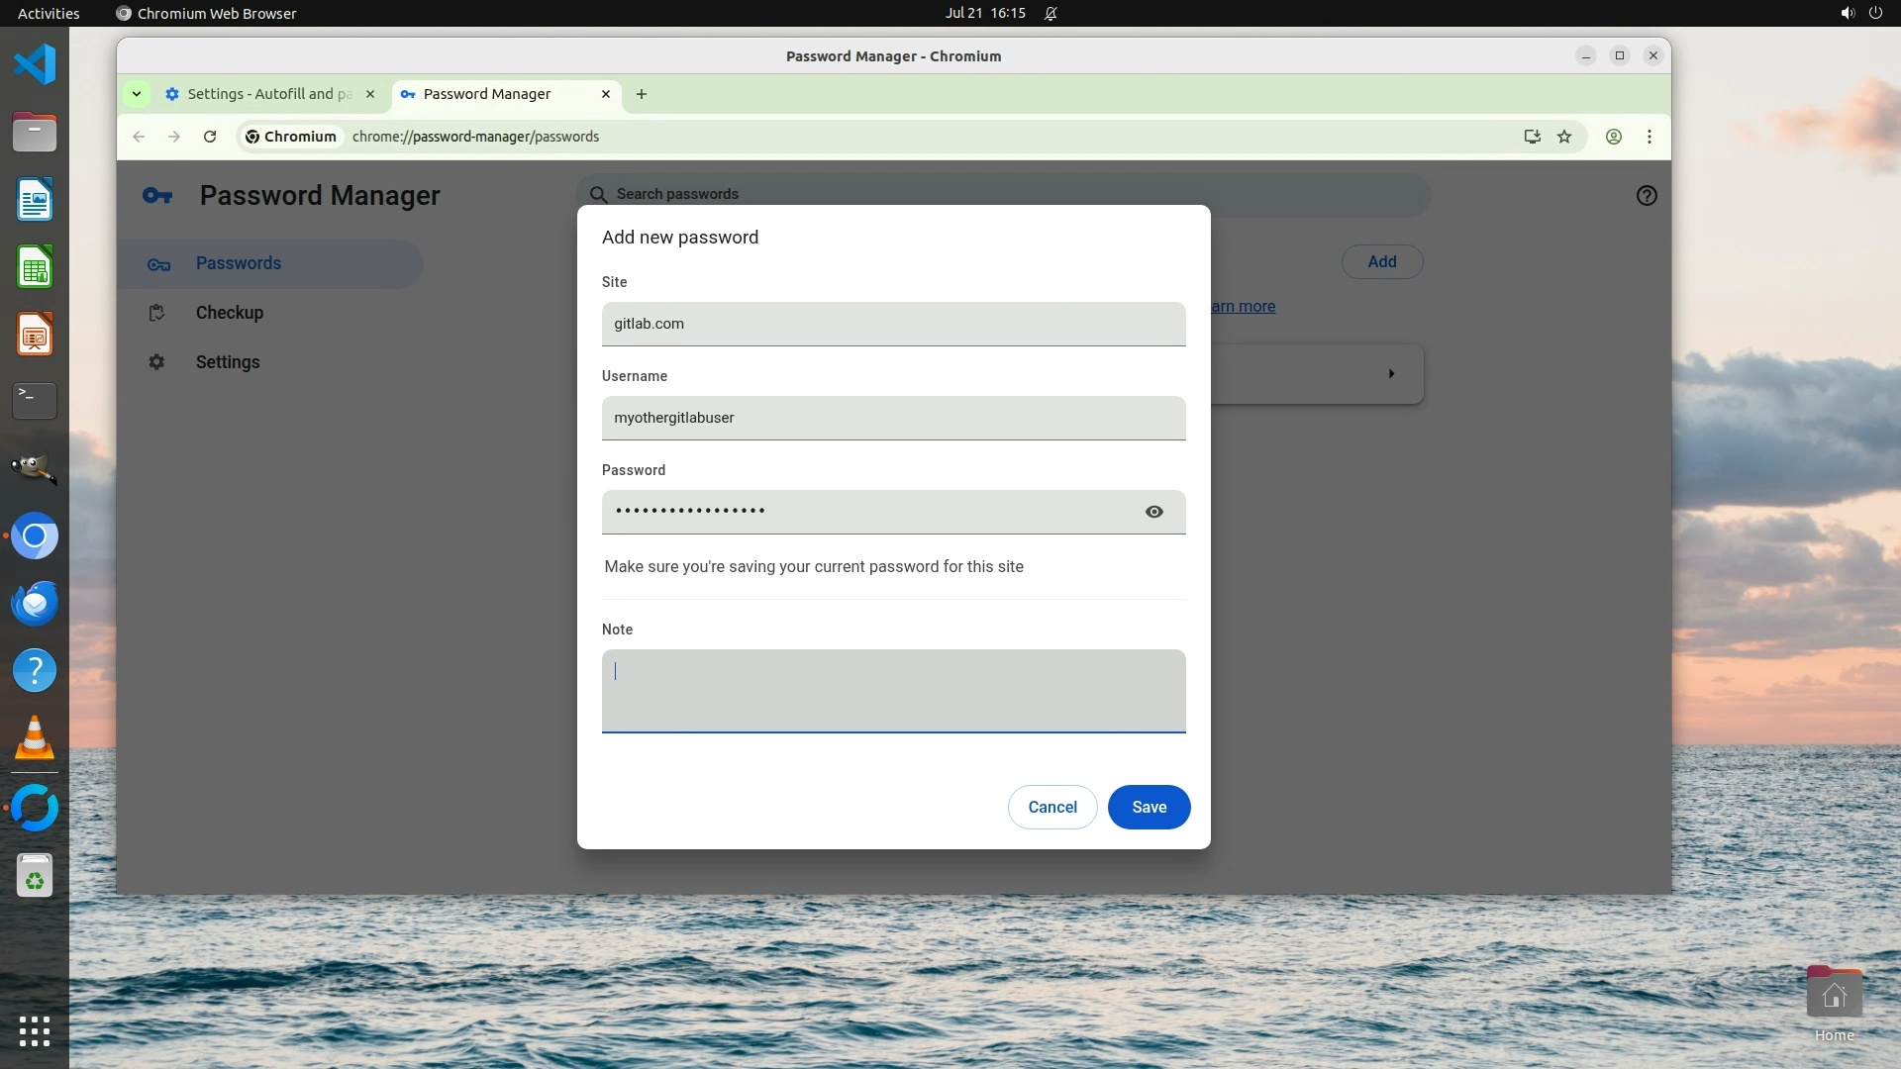Open the tab search dropdown arrow
1901x1069 pixels.
(x=137, y=94)
